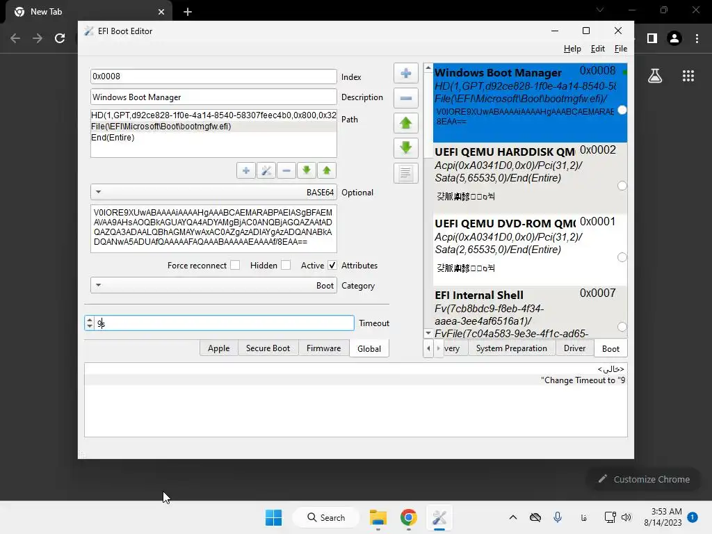712x534 pixels.
Task: Select radio button for EFI Internal Shell entry
Action: [622, 327]
